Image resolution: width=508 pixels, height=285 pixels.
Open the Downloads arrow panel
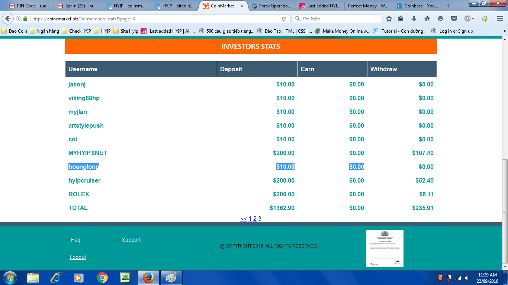coord(414,19)
